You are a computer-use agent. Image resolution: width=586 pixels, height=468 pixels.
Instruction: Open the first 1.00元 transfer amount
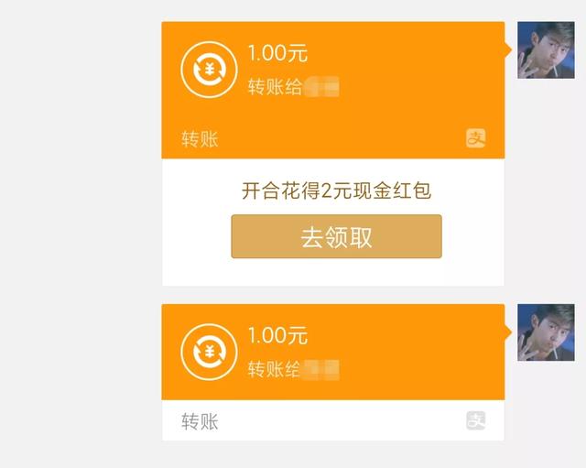coord(277,53)
